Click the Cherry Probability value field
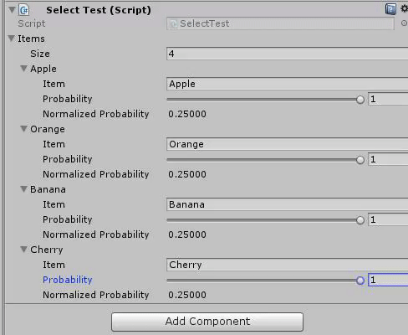Image resolution: width=408 pixels, height=335 pixels. pos(388,280)
